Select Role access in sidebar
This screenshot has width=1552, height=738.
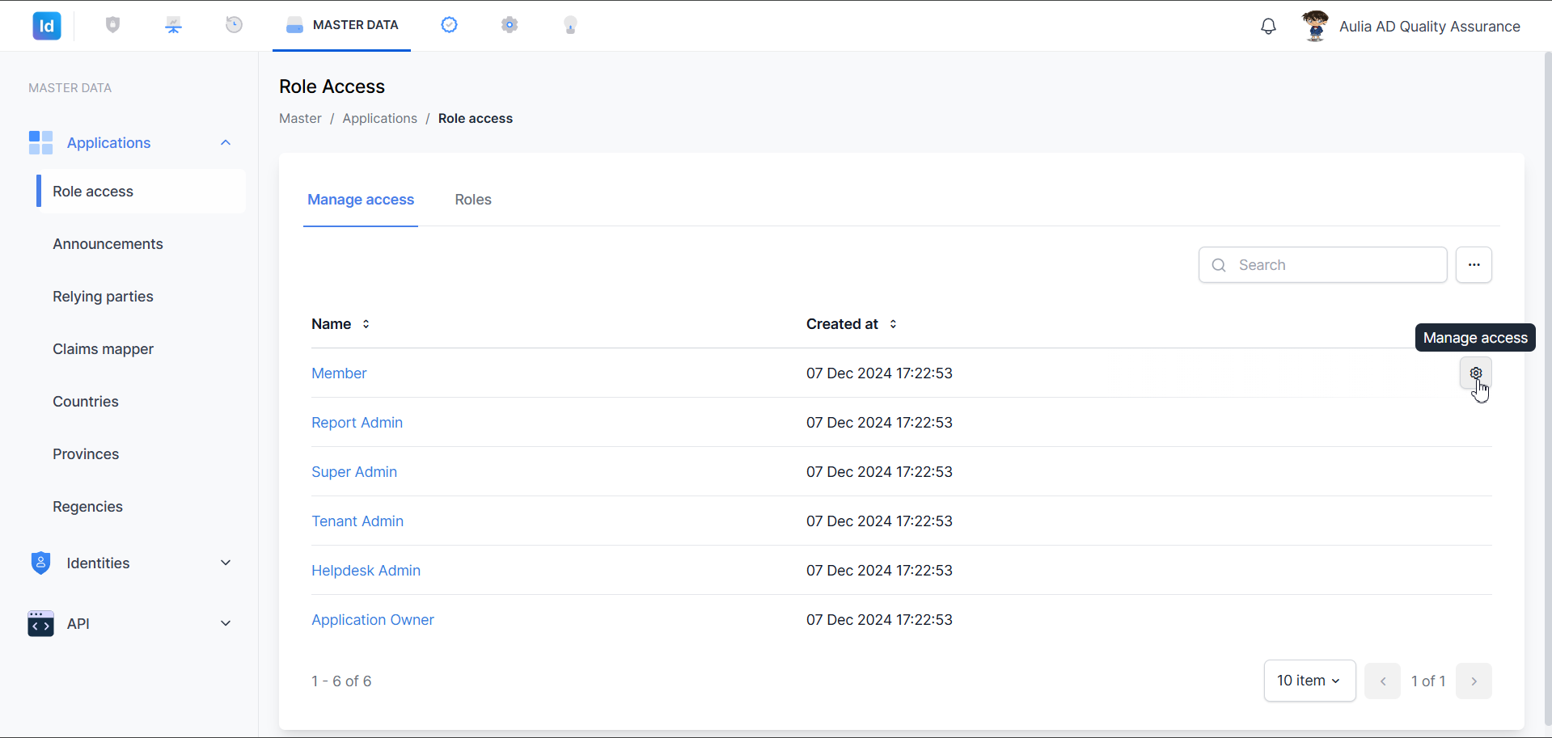click(142, 192)
